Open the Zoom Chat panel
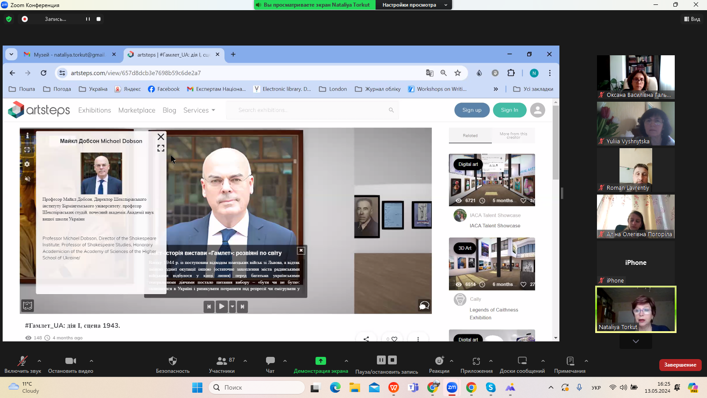Image resolution: width=707 pixels, height=398 pixels. point(270,364)
